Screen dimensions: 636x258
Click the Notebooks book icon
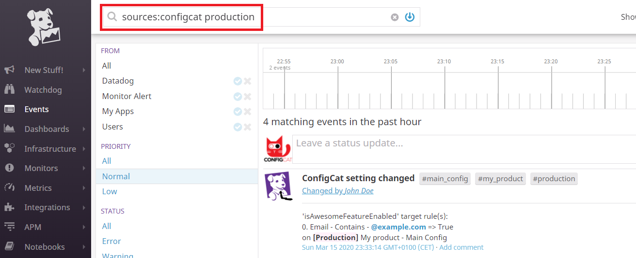click(x=9, y=246)
